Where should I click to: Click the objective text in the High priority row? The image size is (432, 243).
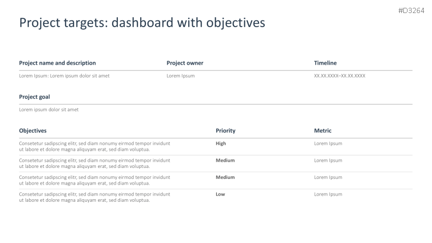coord(94,146)
